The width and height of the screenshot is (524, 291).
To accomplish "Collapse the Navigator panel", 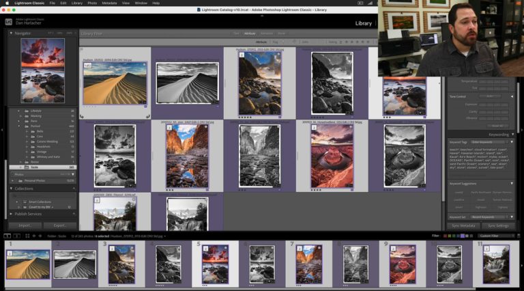I will pyautogui.click(x=11, y=33).
